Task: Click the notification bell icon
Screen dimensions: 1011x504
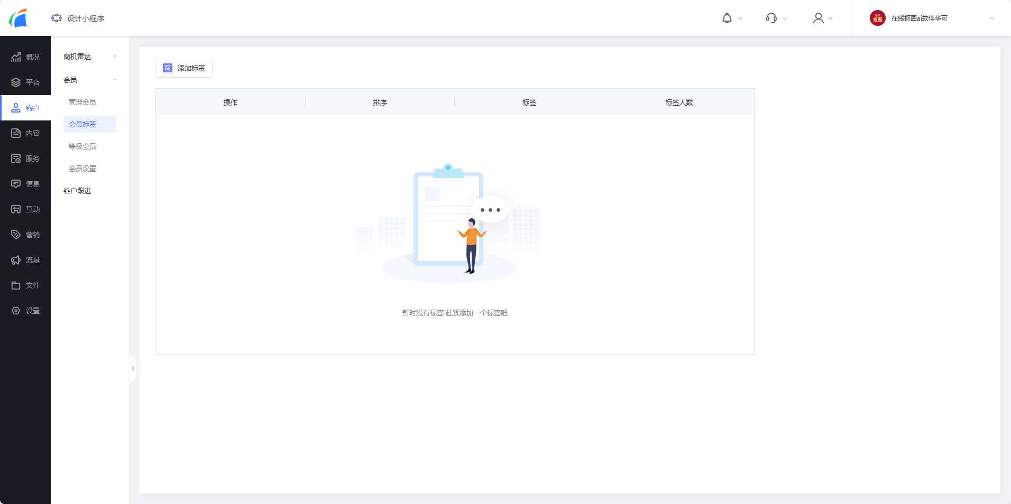Action: click(727, 18)
